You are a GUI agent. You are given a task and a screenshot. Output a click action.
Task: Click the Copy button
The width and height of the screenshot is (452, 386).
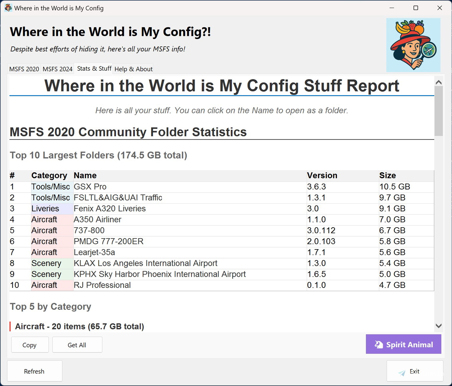click(30, 344)
